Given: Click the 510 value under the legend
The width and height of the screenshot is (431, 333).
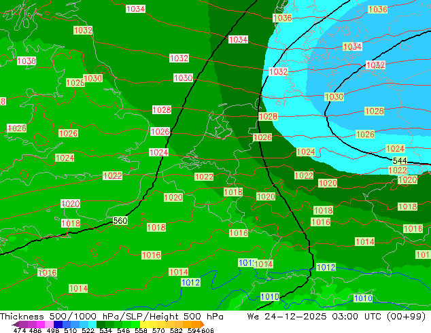Looking at the screenshot, I should pyautogui.click(x=69, y=330).
